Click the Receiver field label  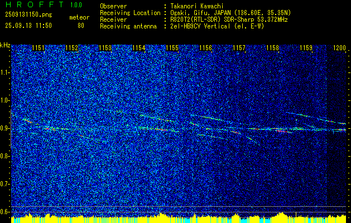pos(113,20)
